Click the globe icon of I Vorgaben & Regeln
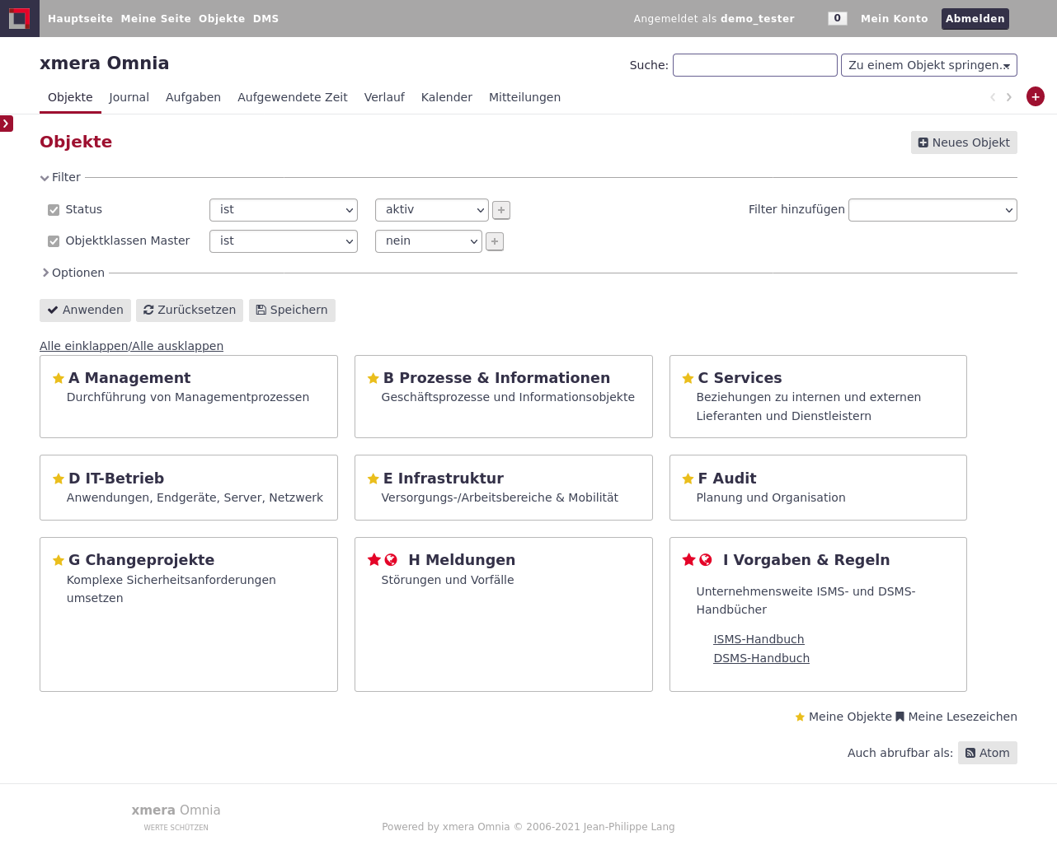 point(706,559)
